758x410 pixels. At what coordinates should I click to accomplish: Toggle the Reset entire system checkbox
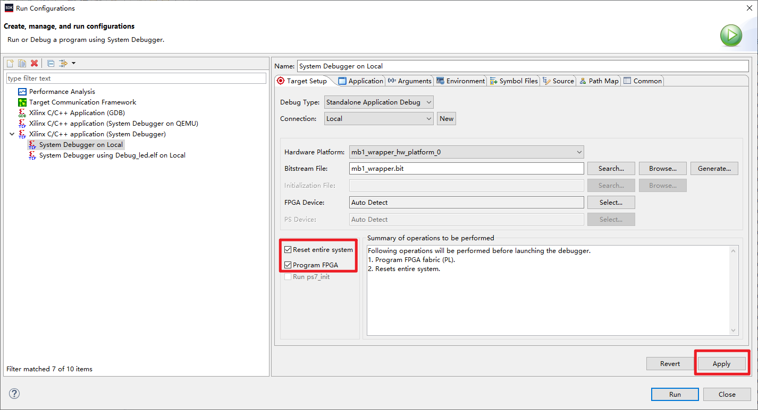pos(288,250)
